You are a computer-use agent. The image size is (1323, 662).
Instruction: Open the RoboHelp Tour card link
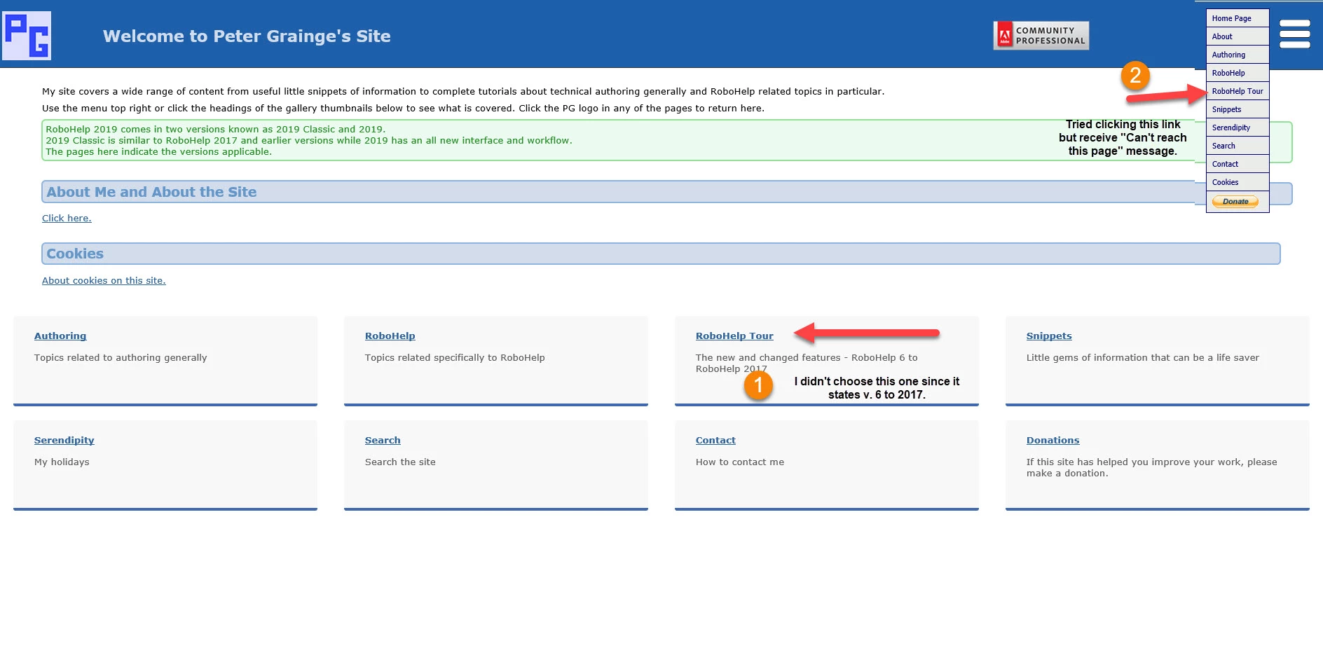(734, 336)
